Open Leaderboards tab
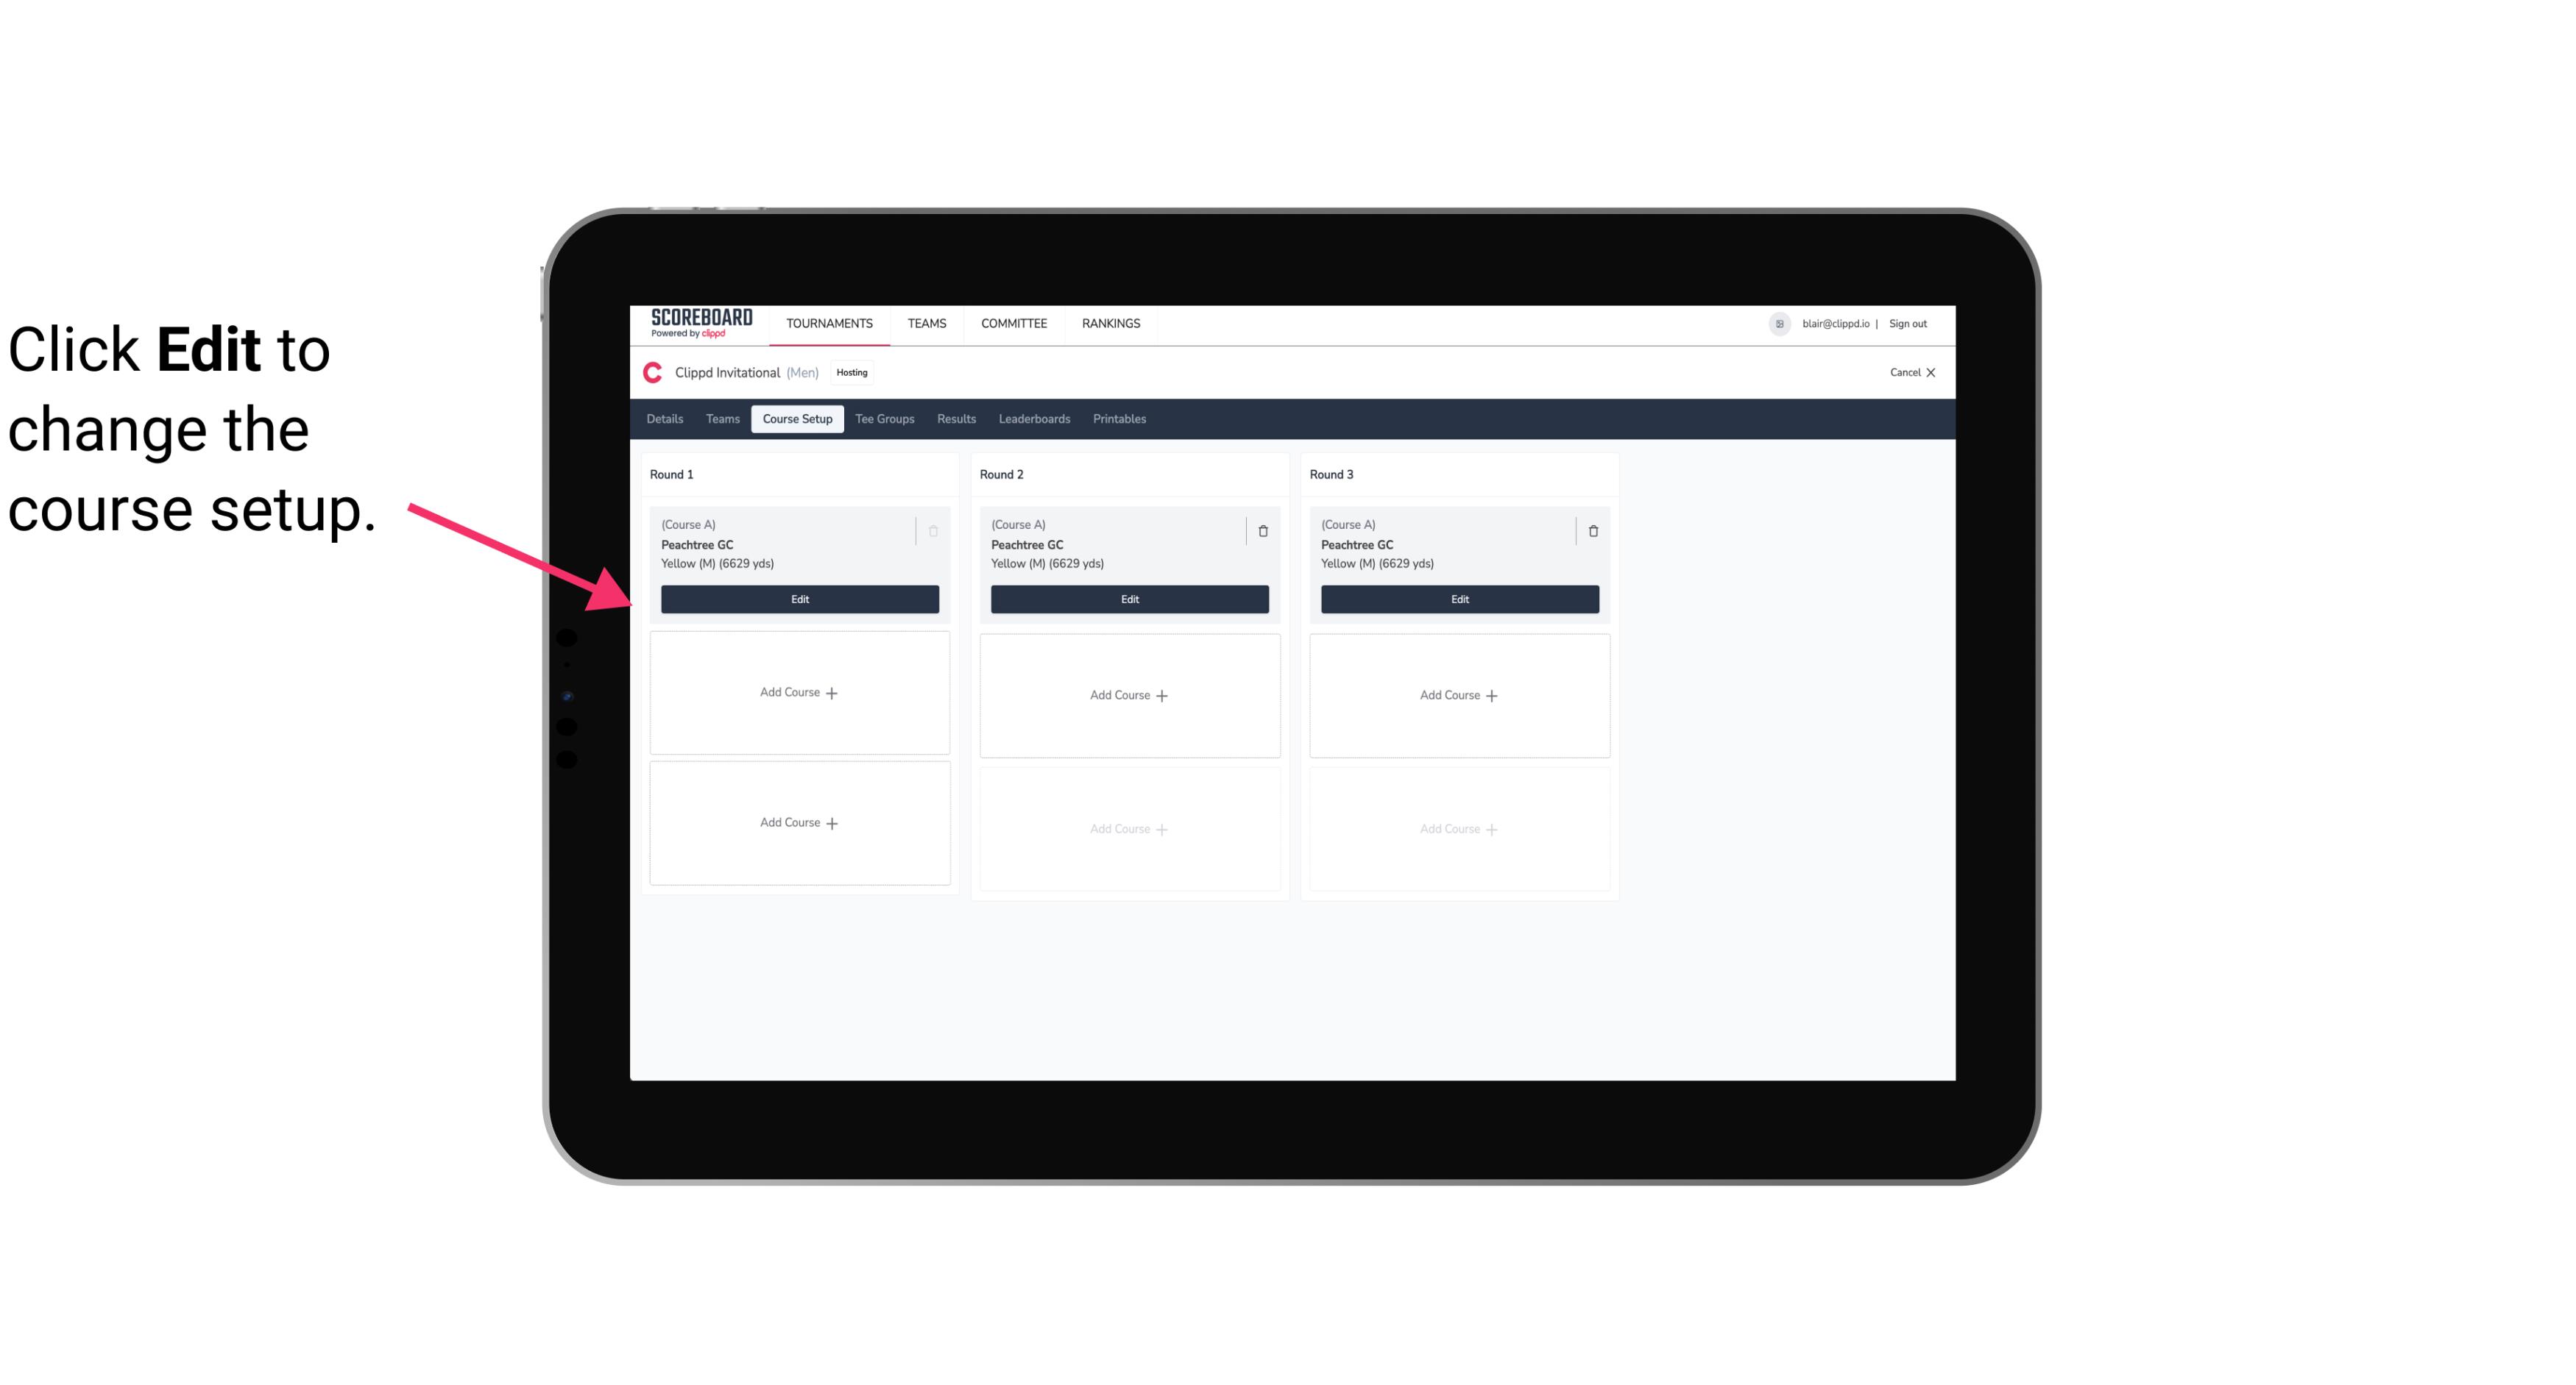This screenshot has height=1385, width=2576. (1032, 419)
